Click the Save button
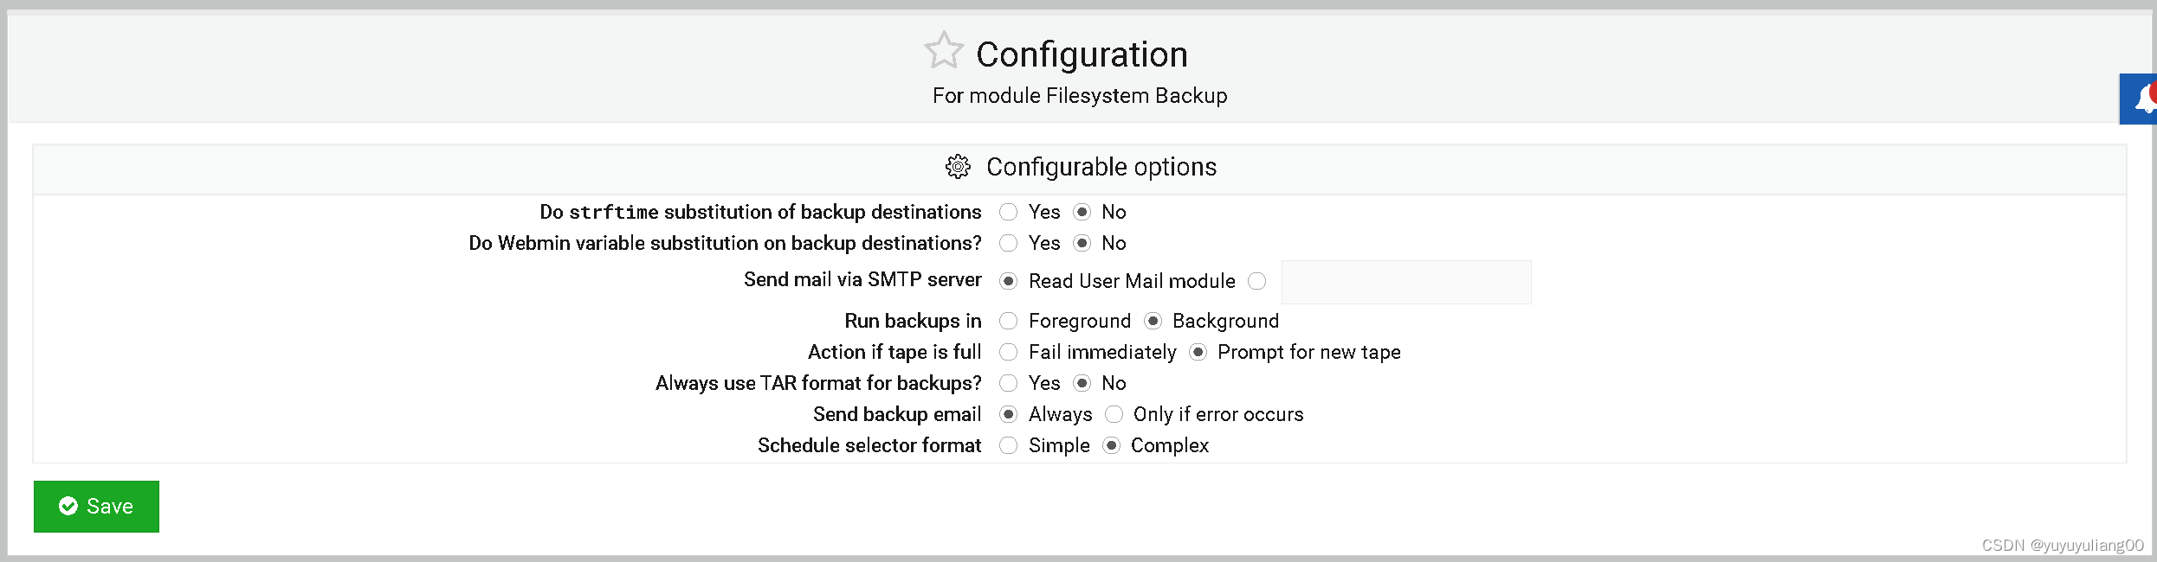 (96, 506)
